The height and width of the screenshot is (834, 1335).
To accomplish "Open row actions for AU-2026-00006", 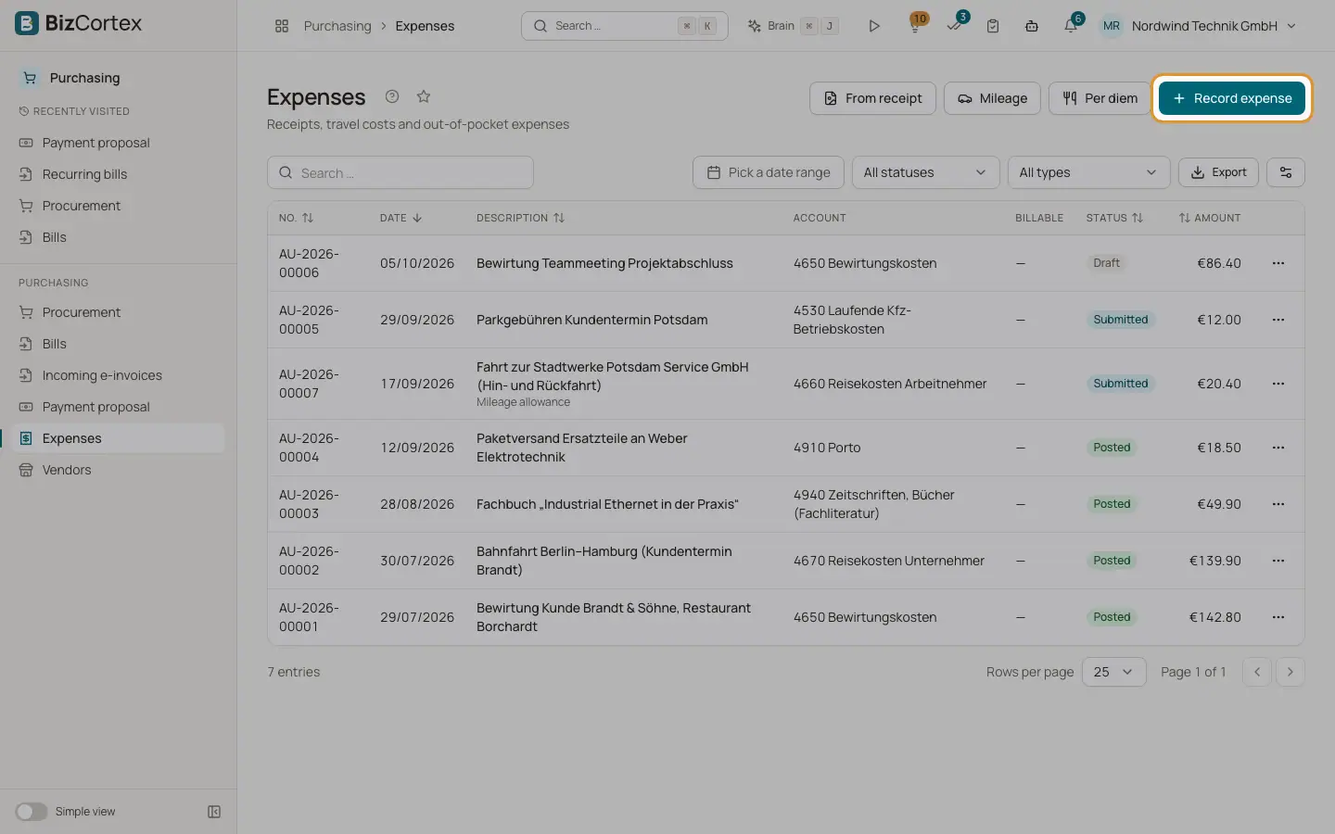I will pos(1278,263).
